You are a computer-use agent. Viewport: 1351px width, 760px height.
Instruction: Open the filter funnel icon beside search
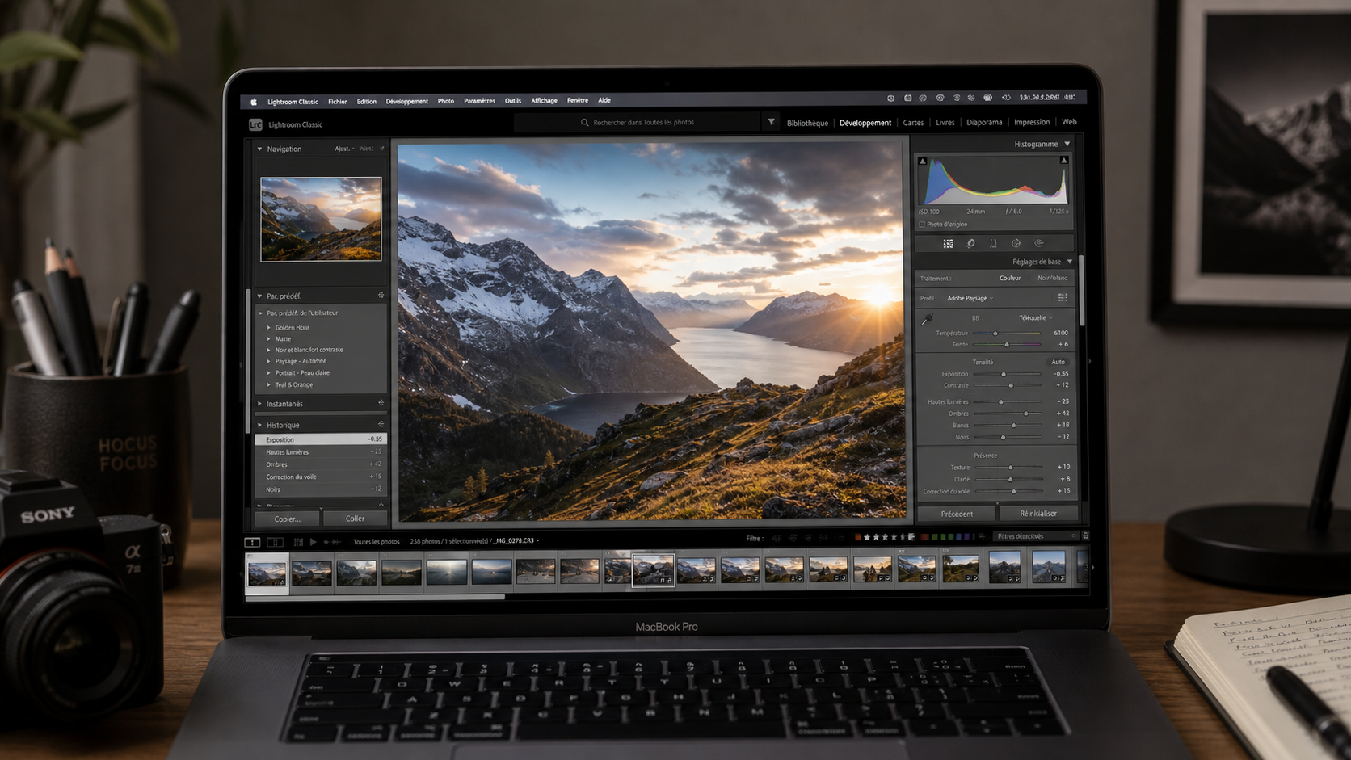point(771,123)
